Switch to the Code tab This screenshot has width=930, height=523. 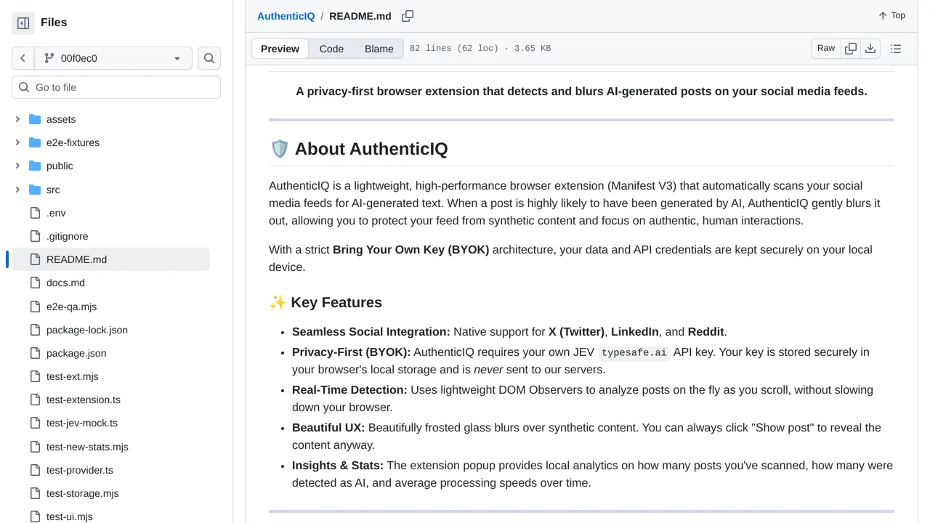(x=331, y=49)
